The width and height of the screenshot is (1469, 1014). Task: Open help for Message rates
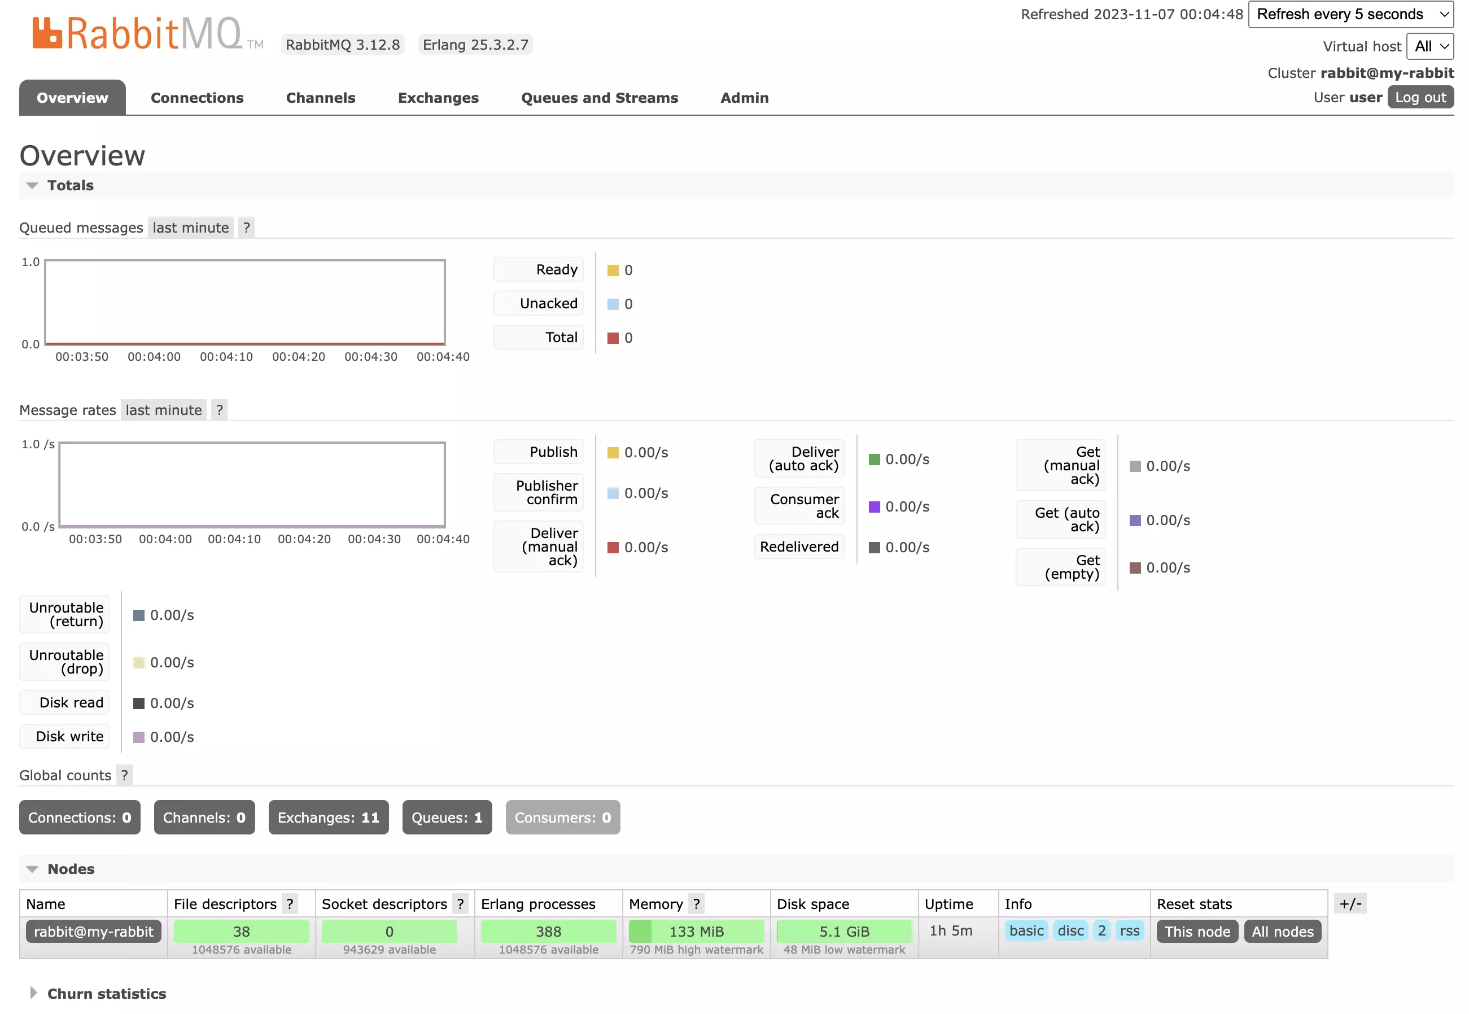[x=219, y=410]
